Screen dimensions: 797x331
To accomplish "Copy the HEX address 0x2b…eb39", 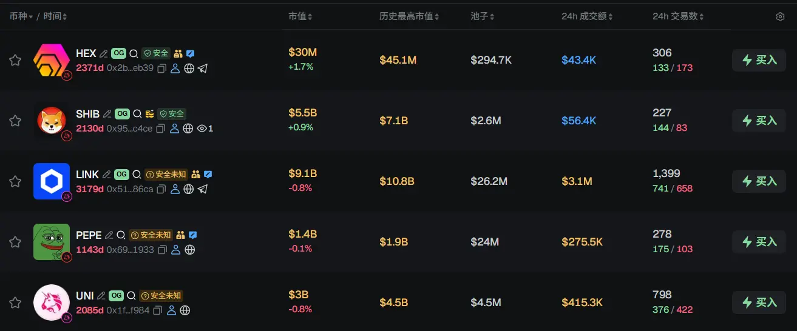I will 162,69.
